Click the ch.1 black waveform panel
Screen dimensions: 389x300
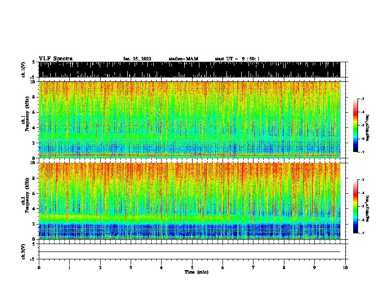[x=189, y=70]
